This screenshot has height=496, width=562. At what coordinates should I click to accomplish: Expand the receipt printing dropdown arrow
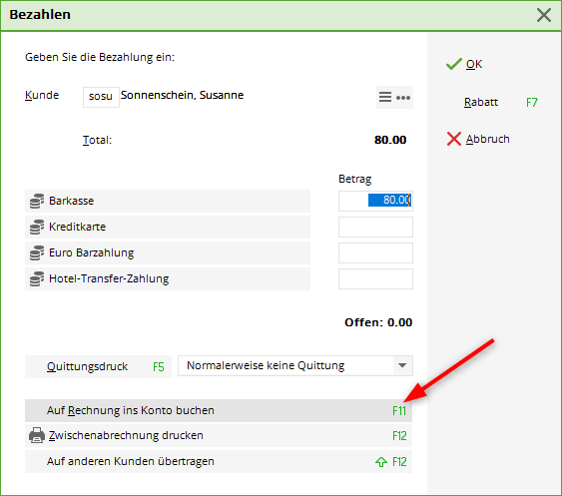pos(402,365)
